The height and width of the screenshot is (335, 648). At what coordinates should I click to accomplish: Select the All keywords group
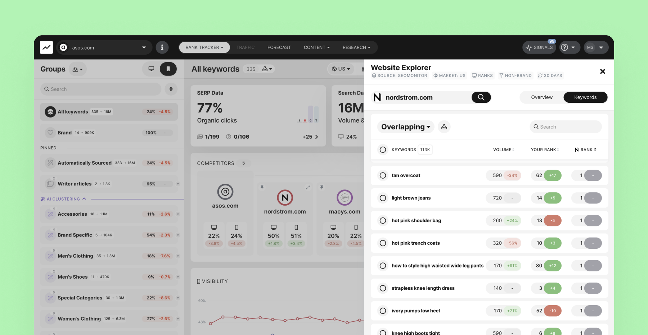point(109,112)
